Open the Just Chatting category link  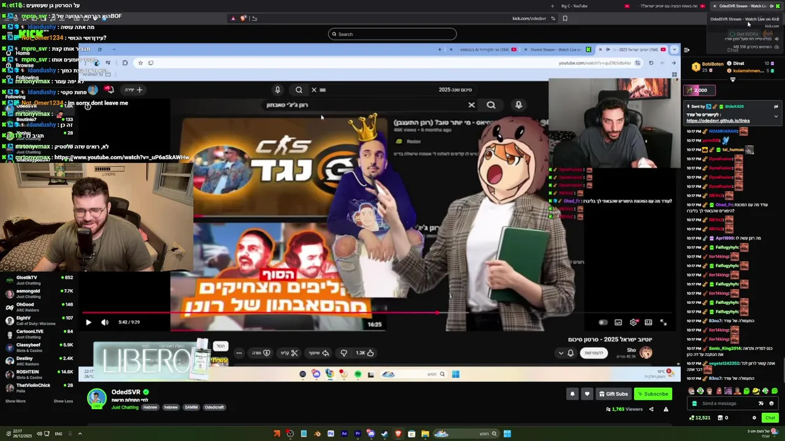[125, 407]
